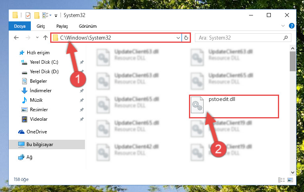Open Yerel Disk (C:) in sidebar
The image size is (304, 192).
pos(44,62)
